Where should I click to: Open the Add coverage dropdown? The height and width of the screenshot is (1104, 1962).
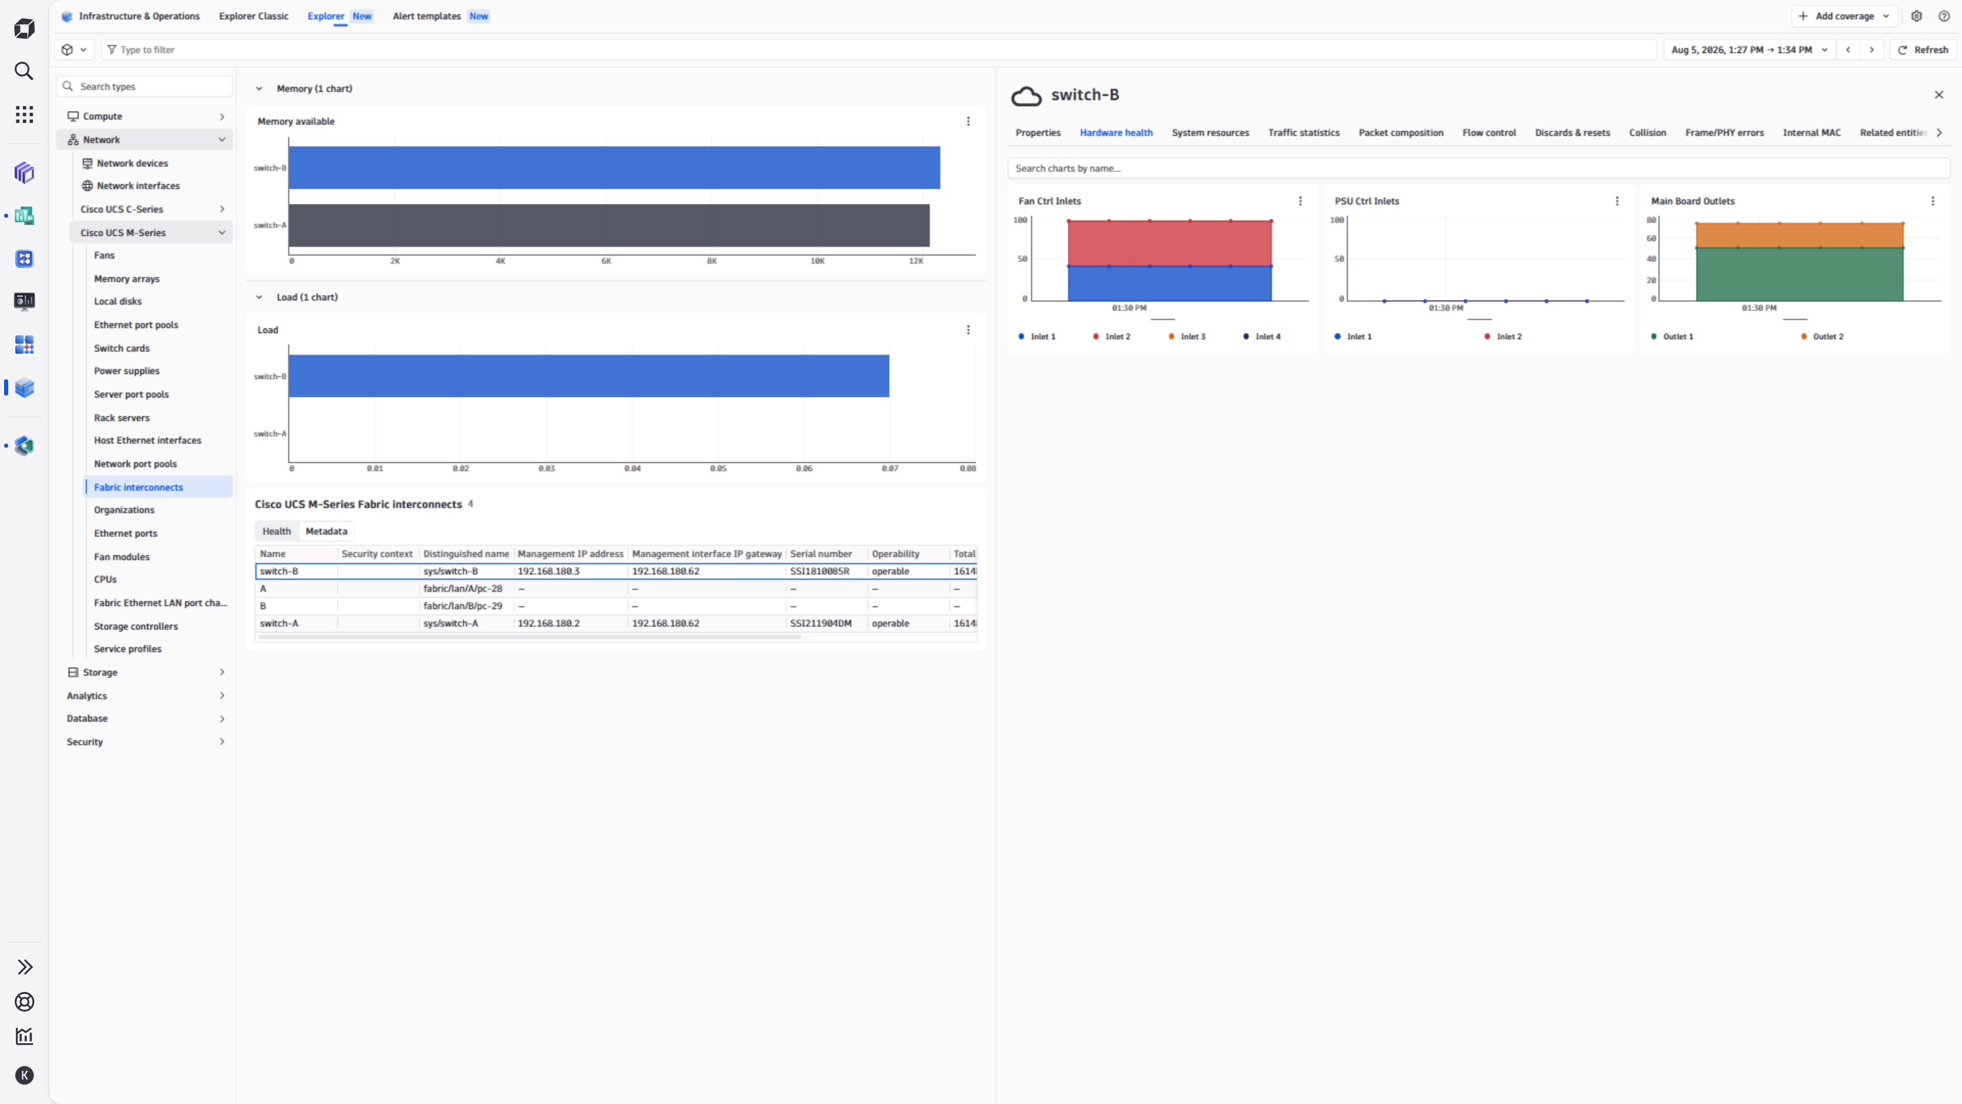coord(1844,16)
